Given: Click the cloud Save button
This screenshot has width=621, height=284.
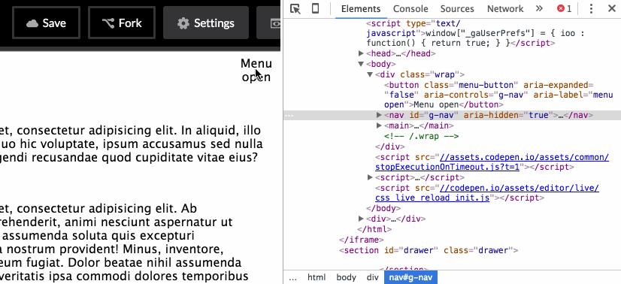Looking at the screenshot, I should (x=47, y=23).
